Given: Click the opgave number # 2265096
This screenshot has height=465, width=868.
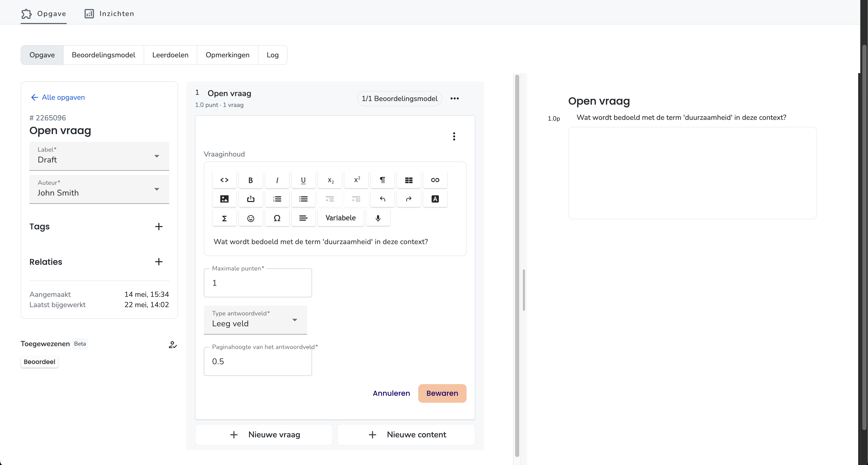Looking at the screenshot, I should (x=48, y=118).
